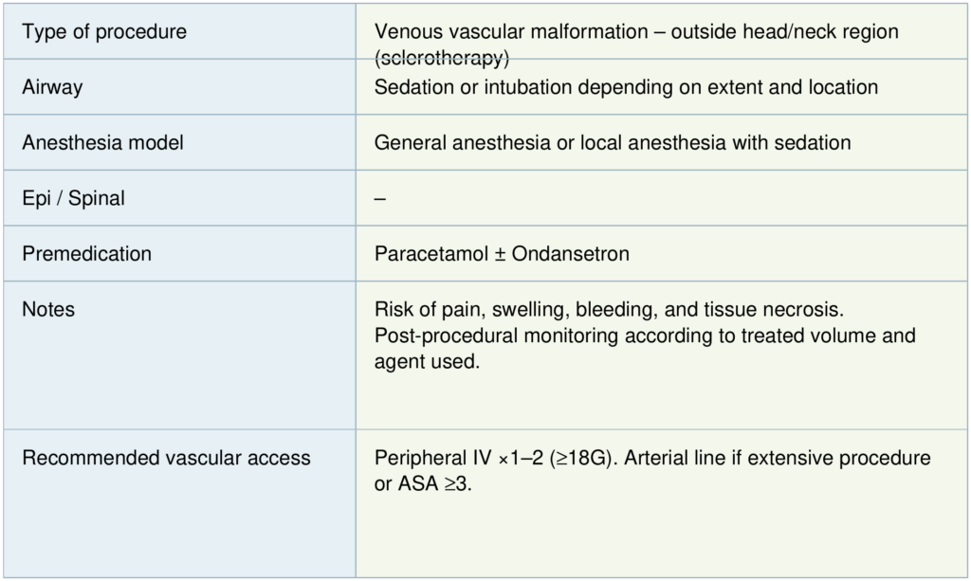This screenshot has width=971, height=581.
Task: Select the 'Airway' row label
Action: coord(52,87)
